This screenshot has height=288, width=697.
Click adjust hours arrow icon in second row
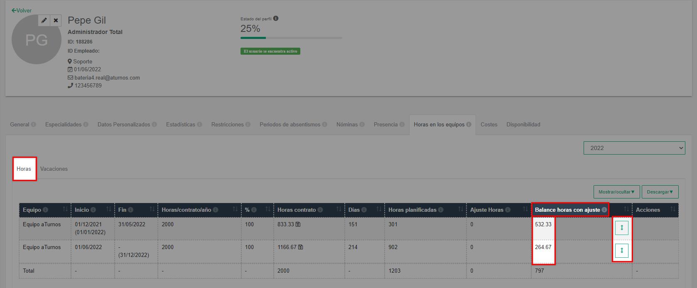(621, 251)
